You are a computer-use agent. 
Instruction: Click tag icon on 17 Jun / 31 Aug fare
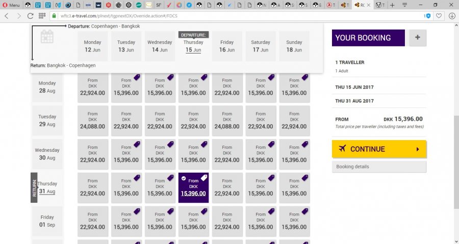(271, 178)
